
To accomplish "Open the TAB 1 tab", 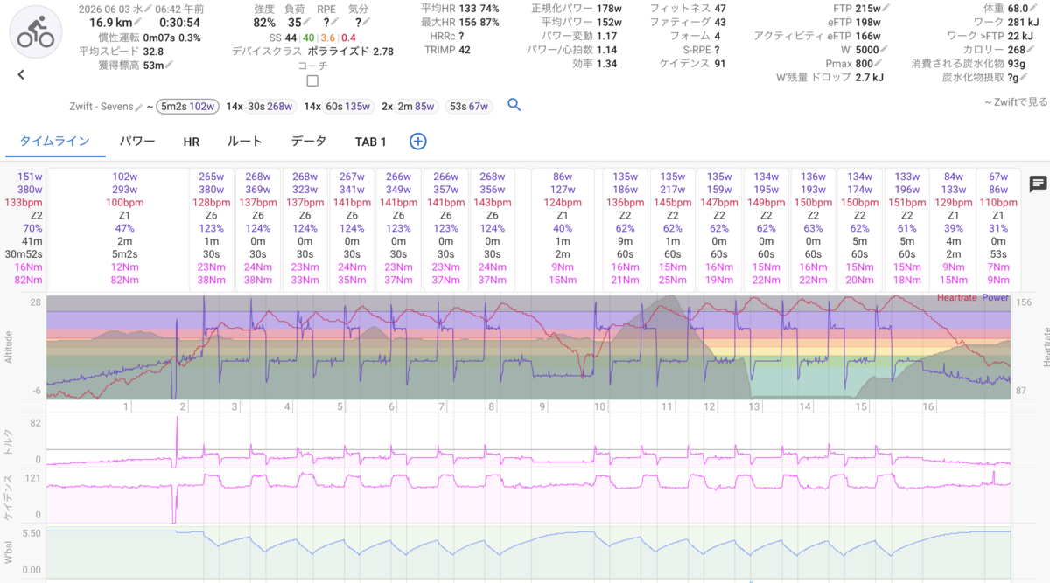I will pos(370,142).
